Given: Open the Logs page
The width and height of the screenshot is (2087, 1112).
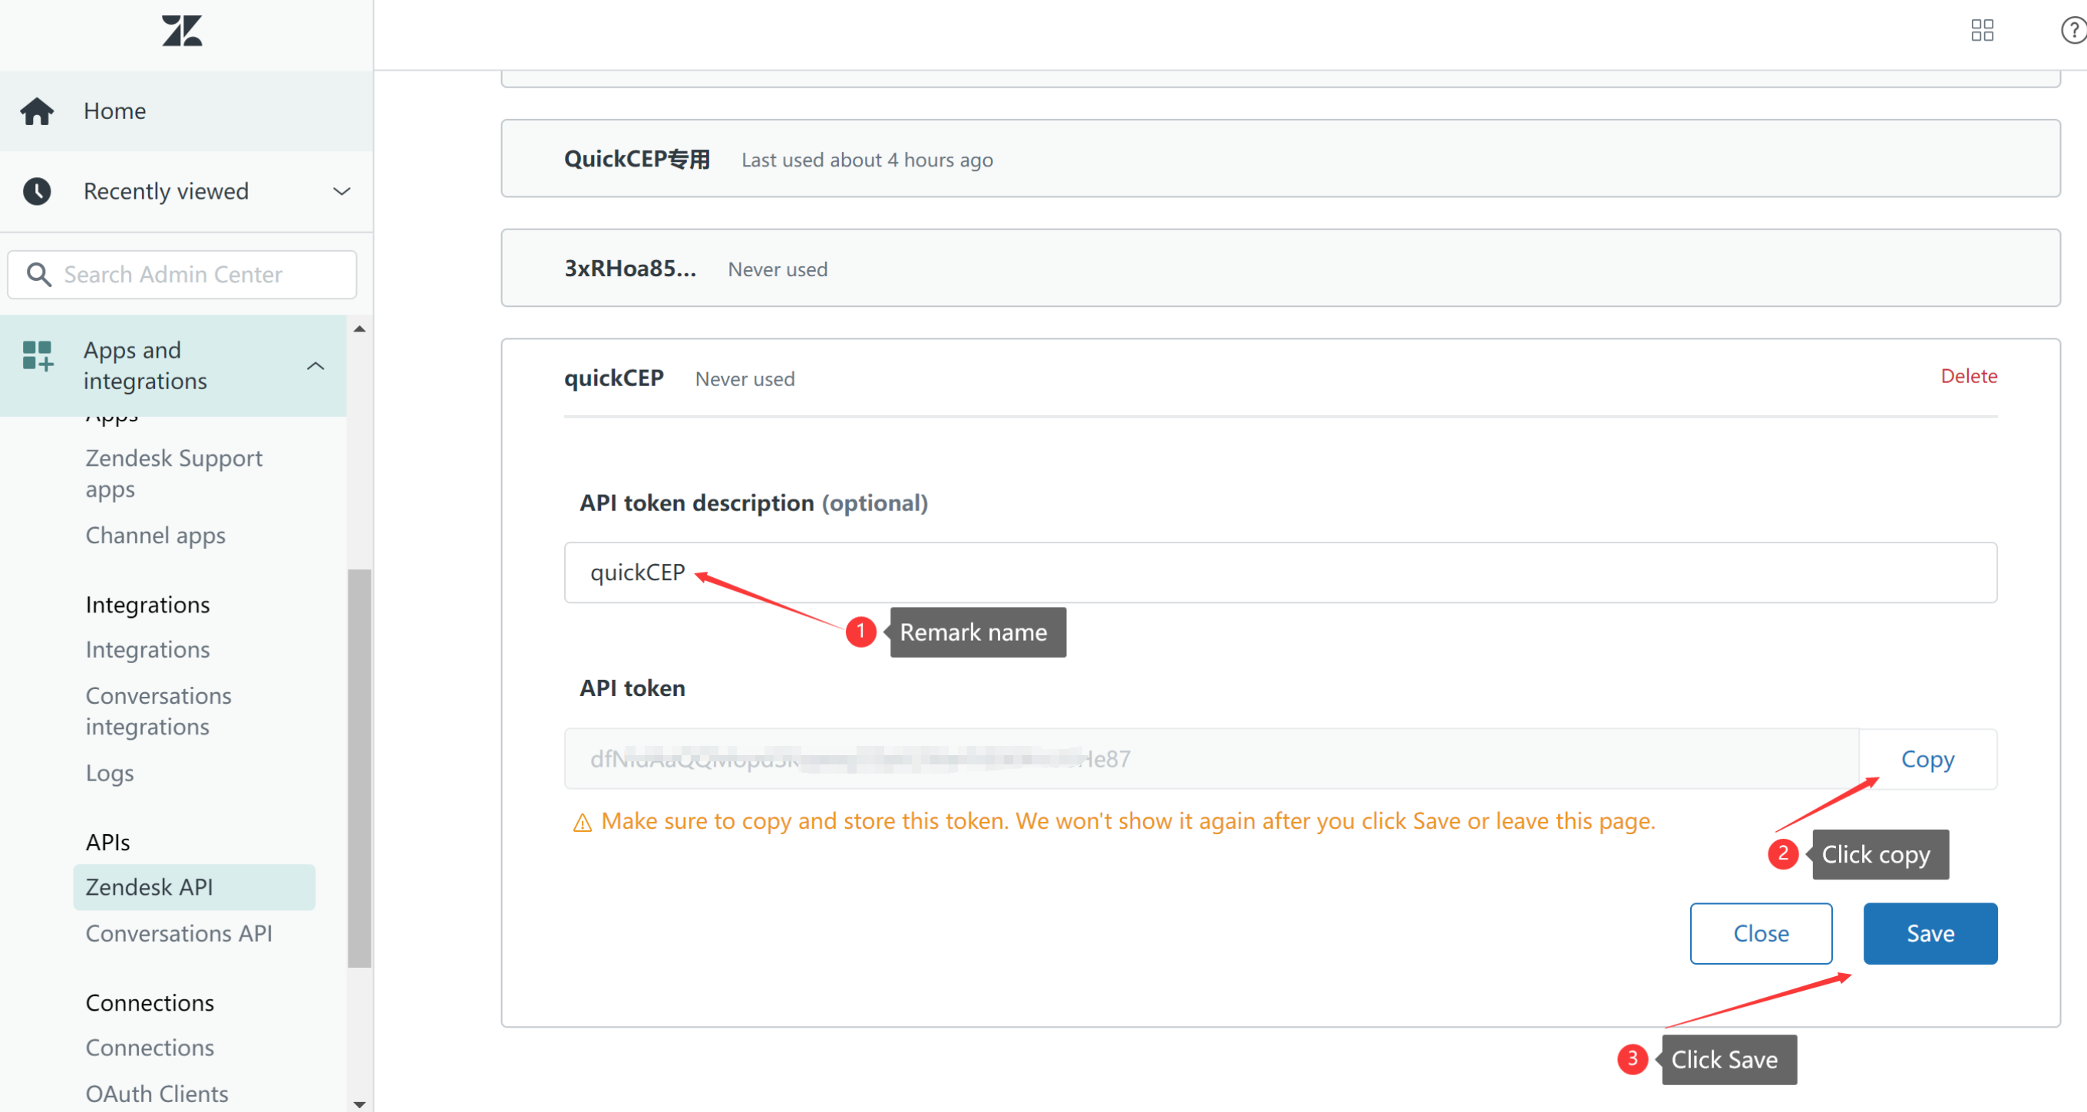Looking at the screenshot, I should pos(109,774).
